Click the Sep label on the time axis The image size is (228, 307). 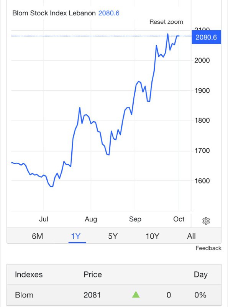coord(135,219)
